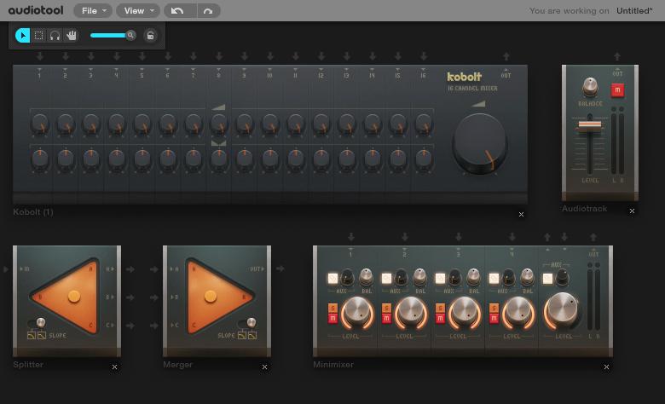Viewport: 665px width, 404px height.
Task: Remove the Minimixer device
Action: pos(606,367)
